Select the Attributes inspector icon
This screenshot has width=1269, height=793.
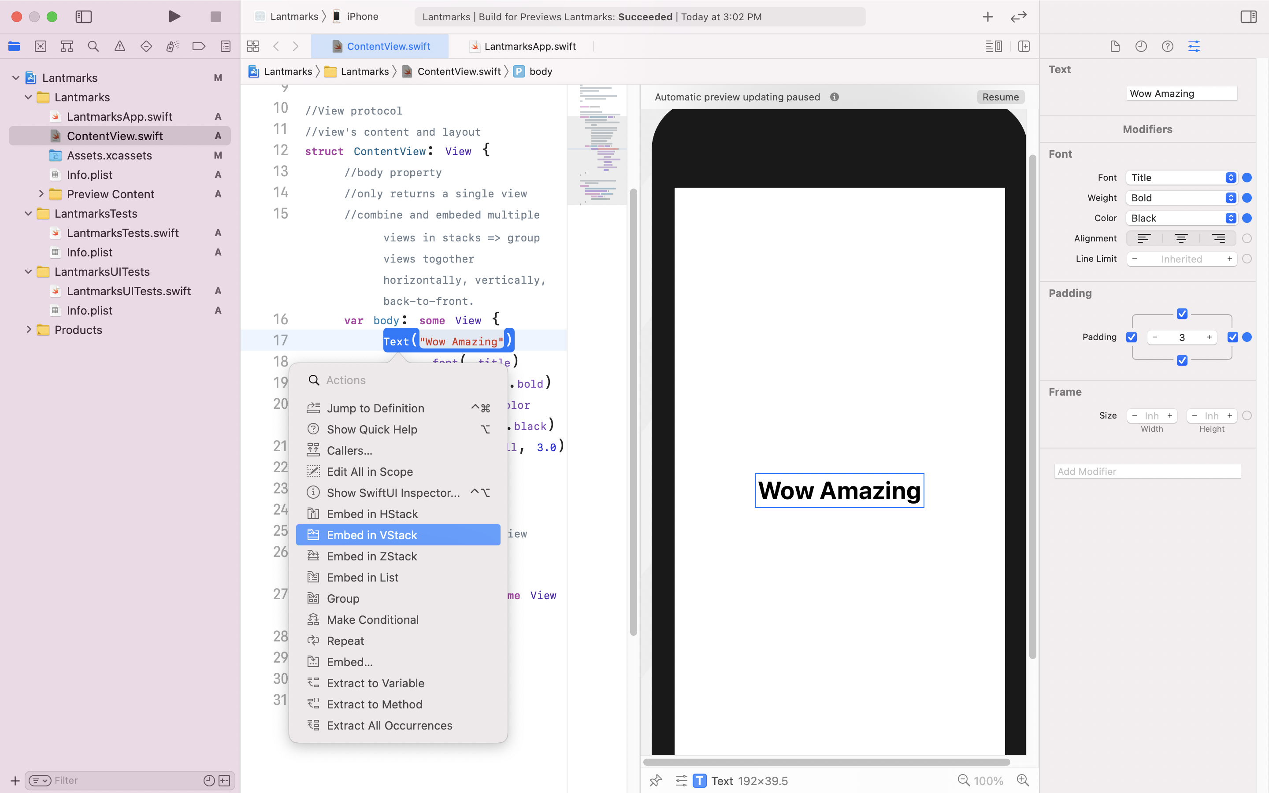(x=1194, y=46)
